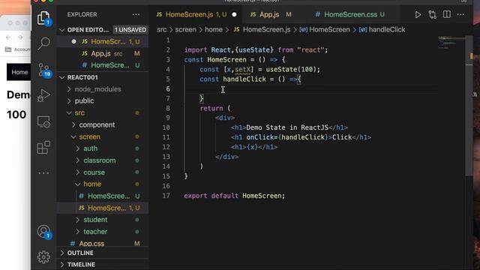Click breadcrumb symbol 'HomeScreen'

[x=325, y=30]
